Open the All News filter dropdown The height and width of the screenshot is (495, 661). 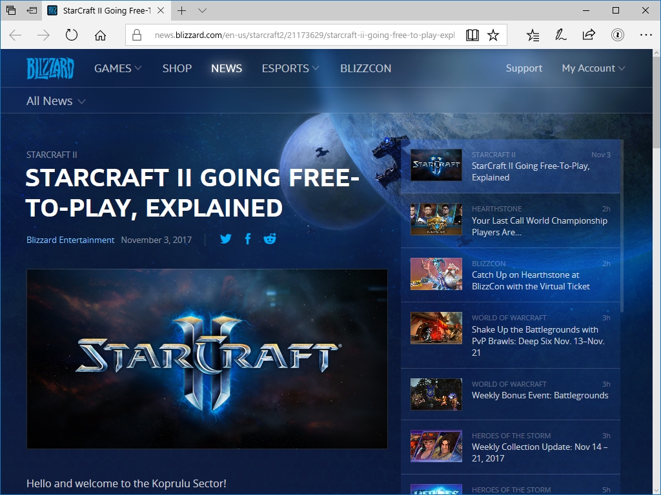coord(56,101)
